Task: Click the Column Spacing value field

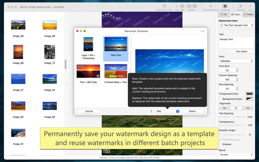Action: [x=227, y=79]
